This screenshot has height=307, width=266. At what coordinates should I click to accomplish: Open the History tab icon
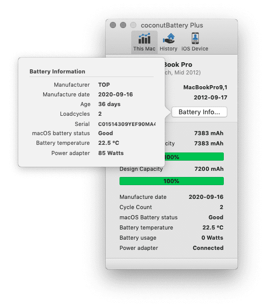click(x=168, y=38)
